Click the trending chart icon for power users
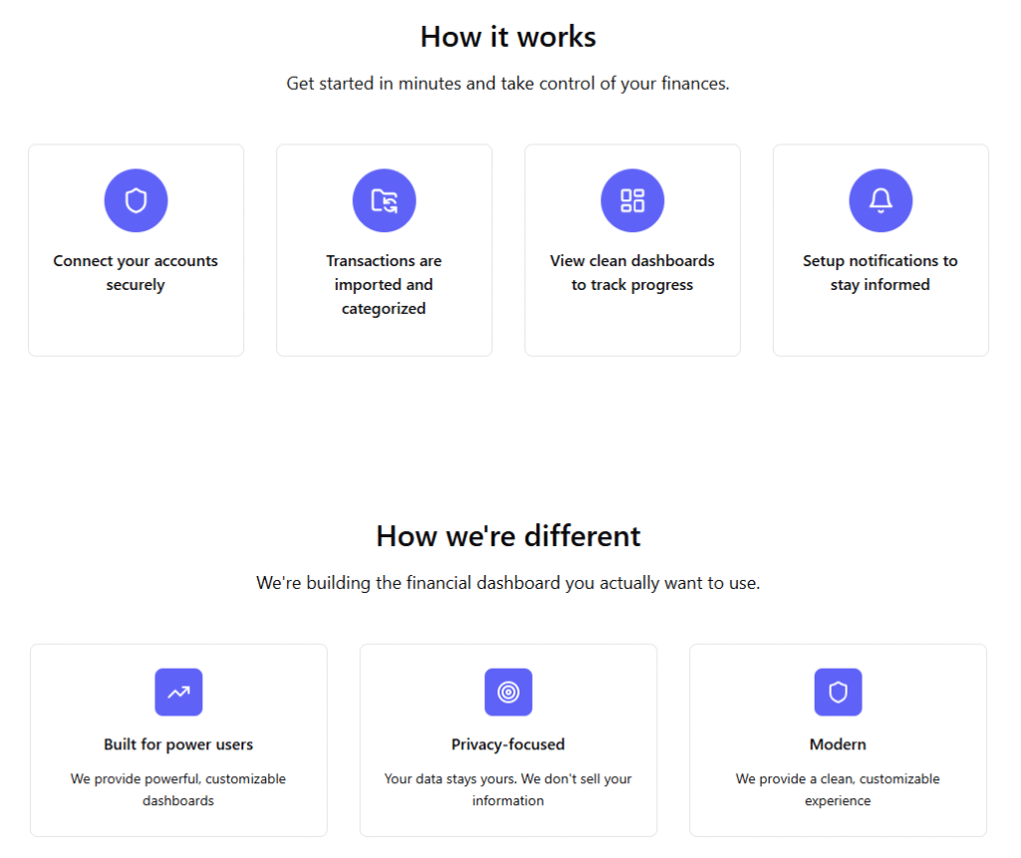The image size is (1021, 858). [178, 692]
